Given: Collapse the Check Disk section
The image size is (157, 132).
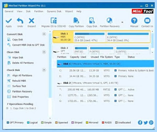Looking at the screenshot, I should 44,70.
